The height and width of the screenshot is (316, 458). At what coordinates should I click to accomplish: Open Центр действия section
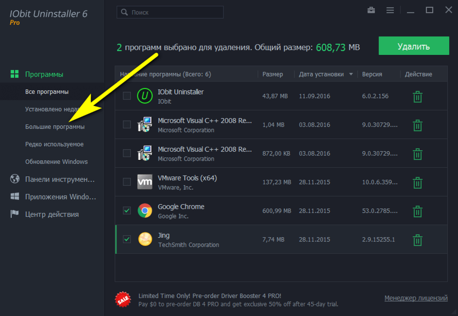point(52,214)
